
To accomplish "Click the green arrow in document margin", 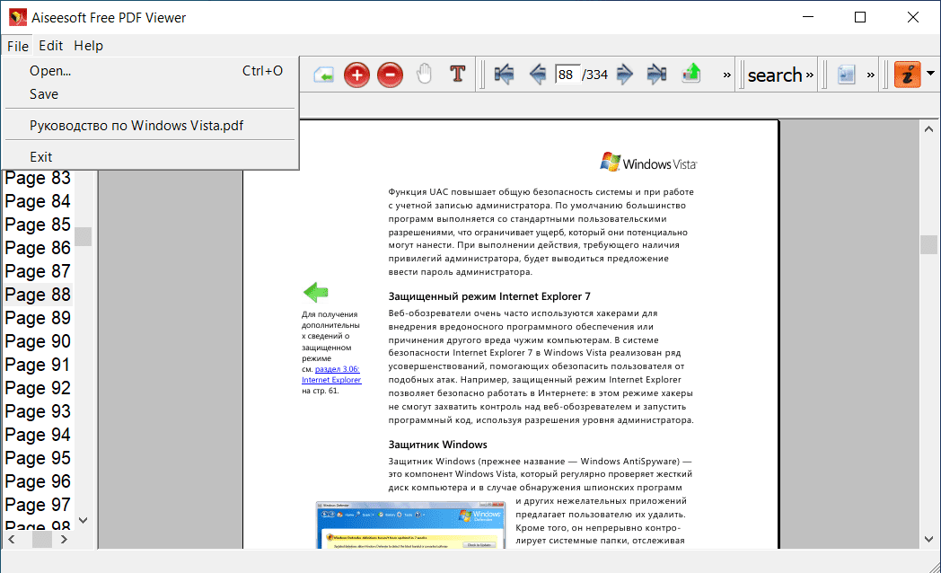I will (316, 292).
